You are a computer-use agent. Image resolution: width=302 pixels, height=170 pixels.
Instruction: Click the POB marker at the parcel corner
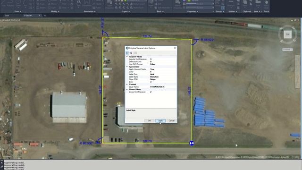(192, 143)
